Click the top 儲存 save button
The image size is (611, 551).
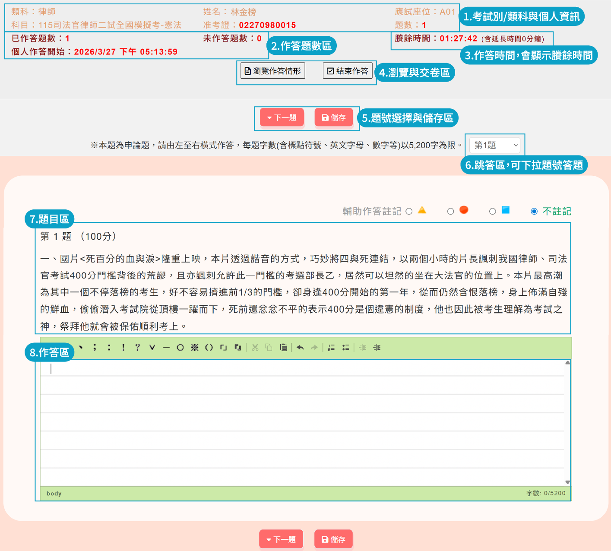click(334, 117)
